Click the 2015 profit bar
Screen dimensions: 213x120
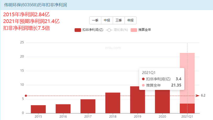(x=38, y=109)
